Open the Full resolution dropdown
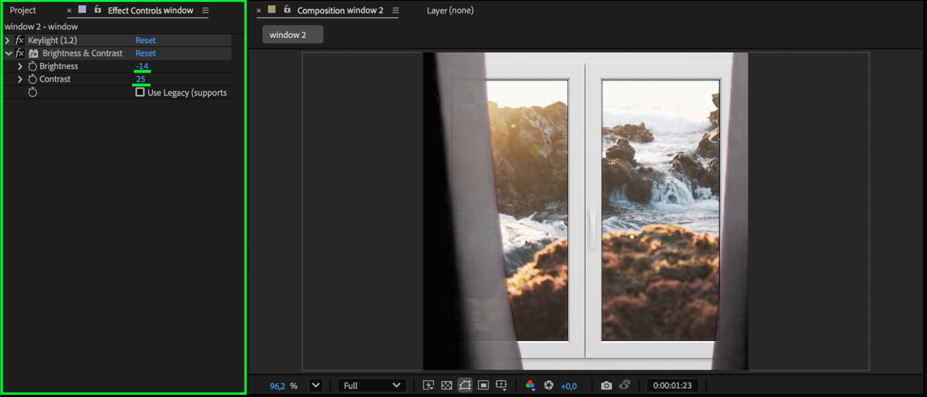 371,385
